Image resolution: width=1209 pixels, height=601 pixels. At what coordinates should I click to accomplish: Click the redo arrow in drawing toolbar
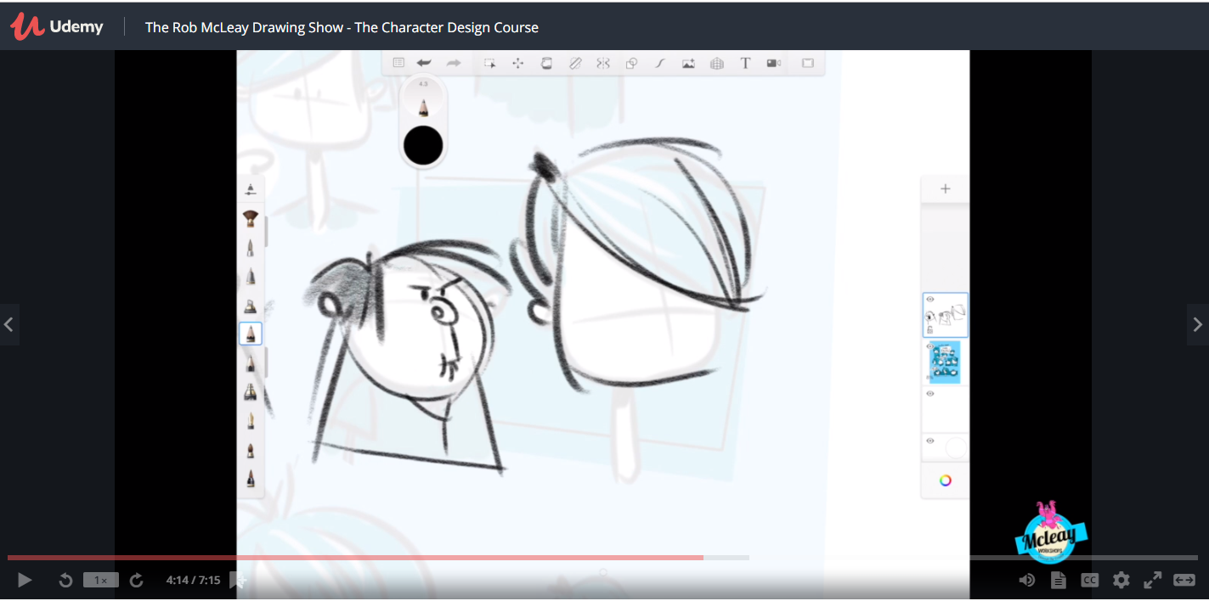tap(454, 63)
